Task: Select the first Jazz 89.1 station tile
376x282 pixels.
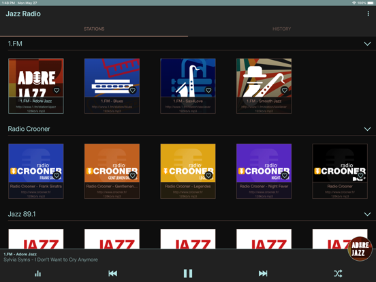Action: tap(36, 239)
